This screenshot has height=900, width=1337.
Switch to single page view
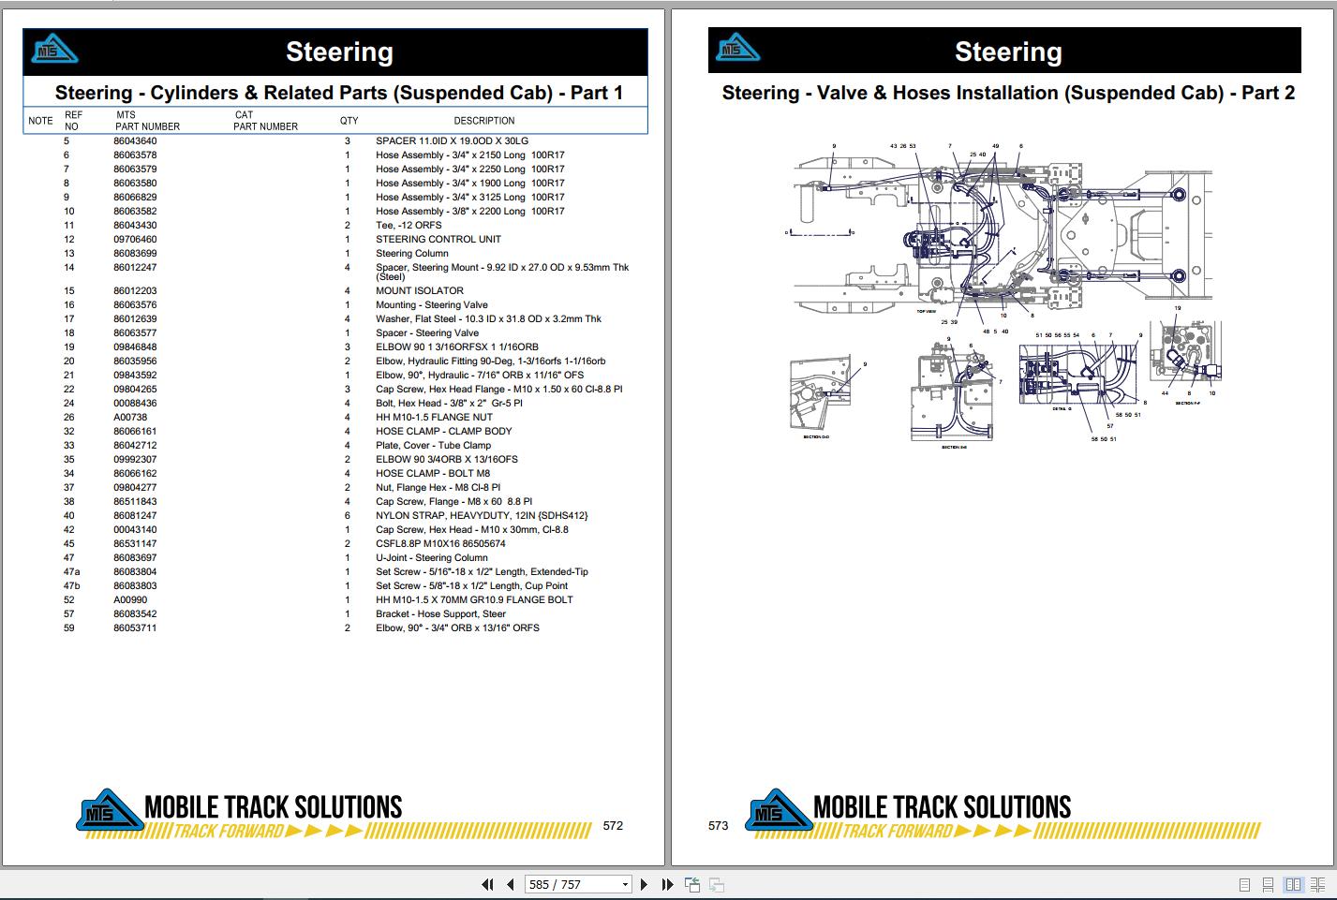click(x=1244, y=883)
